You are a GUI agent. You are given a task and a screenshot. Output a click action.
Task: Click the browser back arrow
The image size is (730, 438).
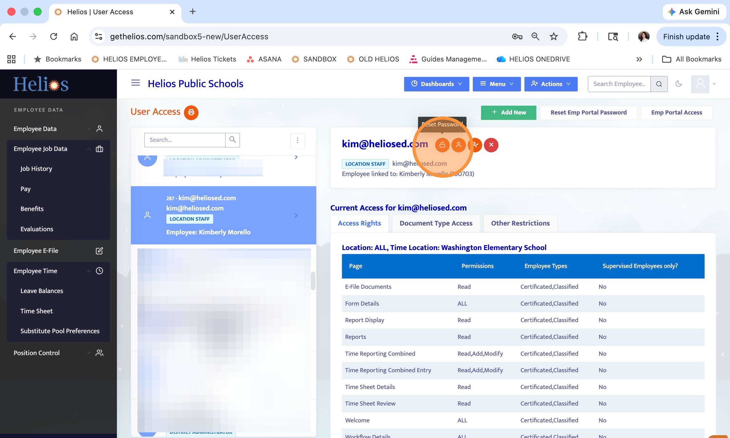click(13, 37)
